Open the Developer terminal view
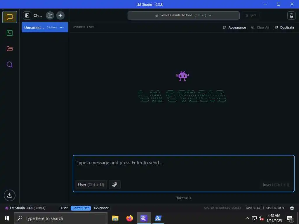 [x=10, y=33]
